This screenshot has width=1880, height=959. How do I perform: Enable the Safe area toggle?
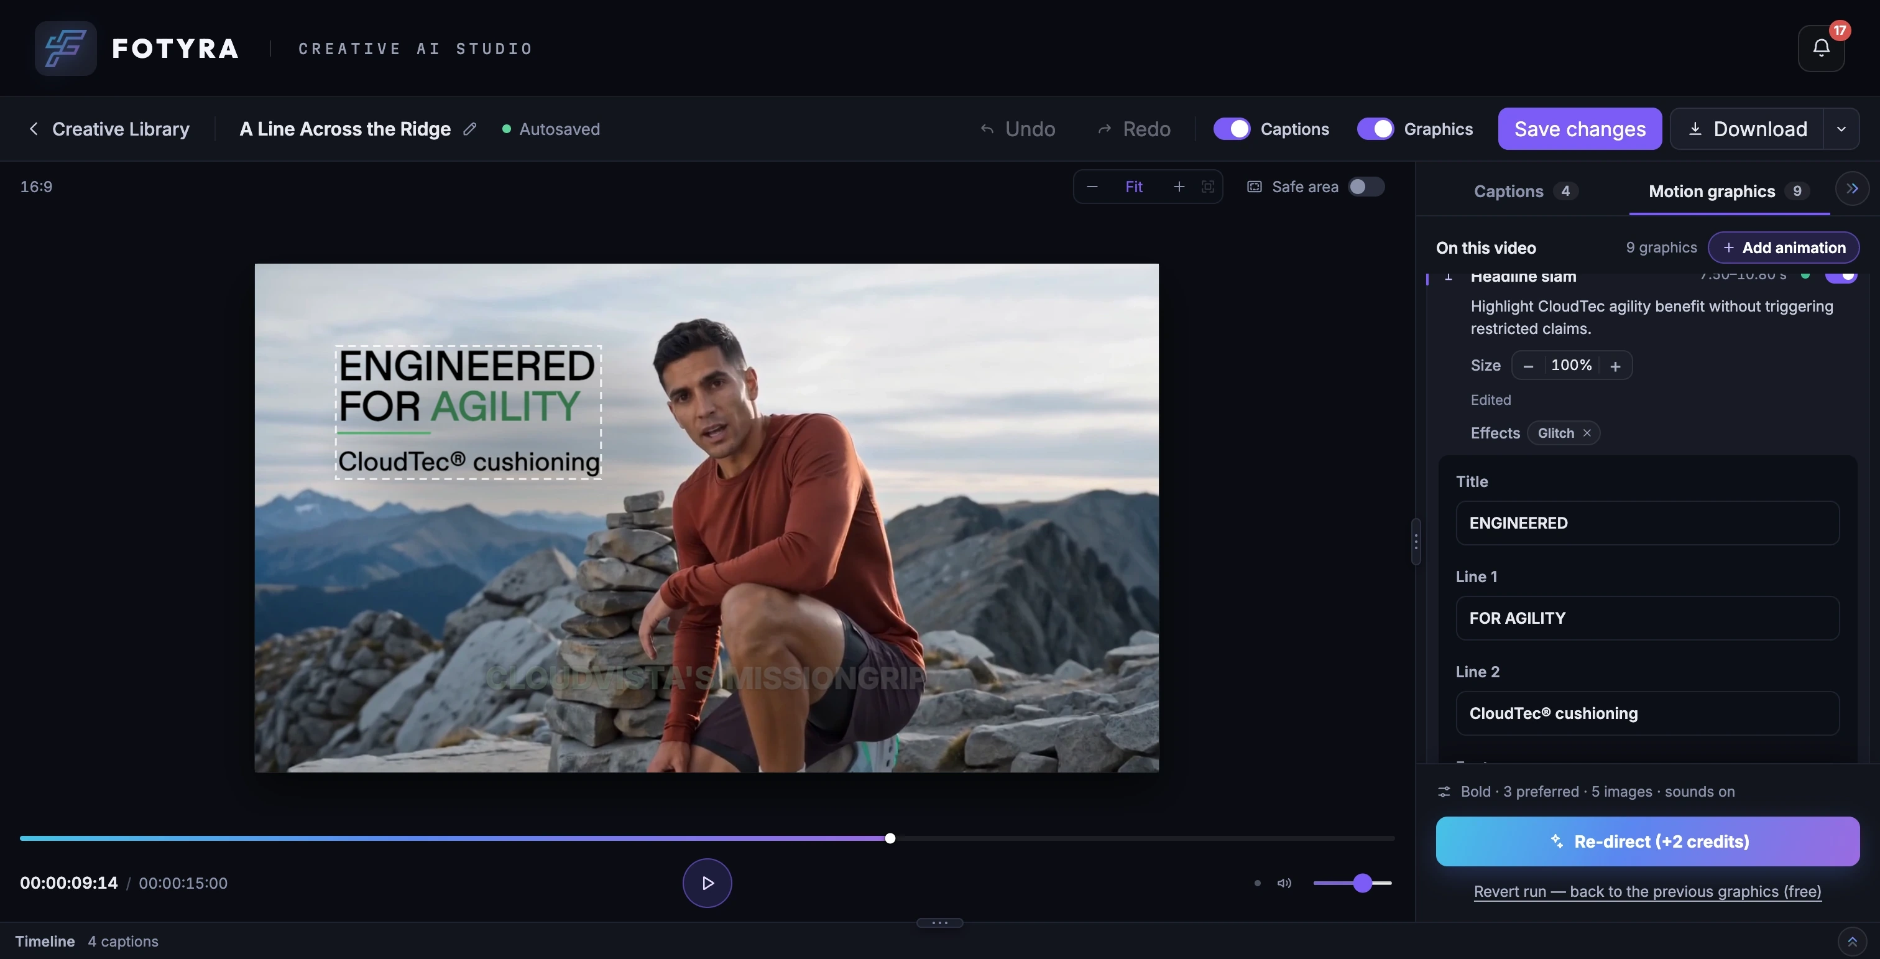1366,187
